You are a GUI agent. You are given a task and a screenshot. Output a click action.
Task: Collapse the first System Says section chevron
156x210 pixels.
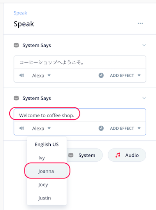[144, 45]
